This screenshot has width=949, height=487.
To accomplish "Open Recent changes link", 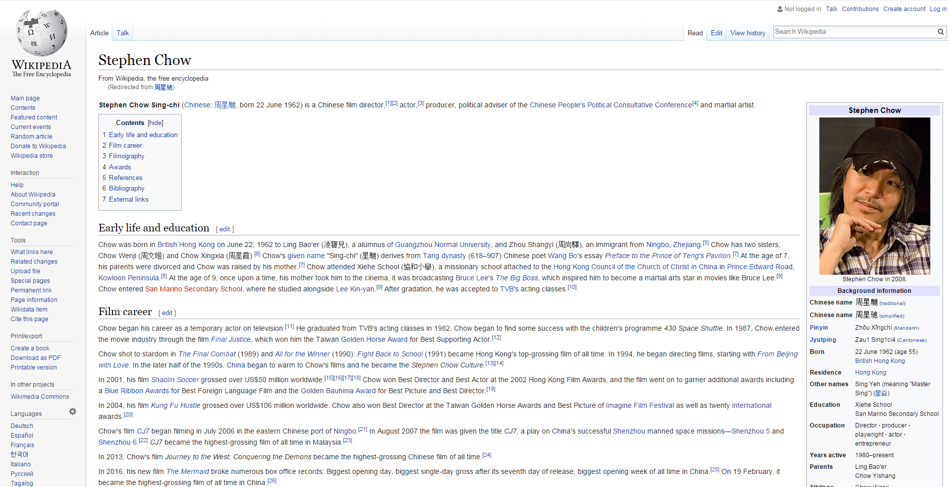I will [33, 214].
